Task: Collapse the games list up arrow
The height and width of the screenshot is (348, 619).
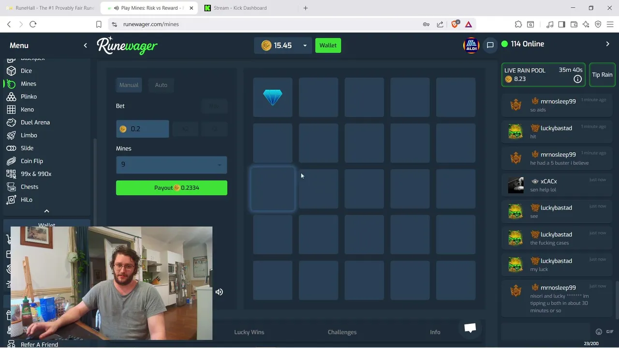Action: [46, 211]
